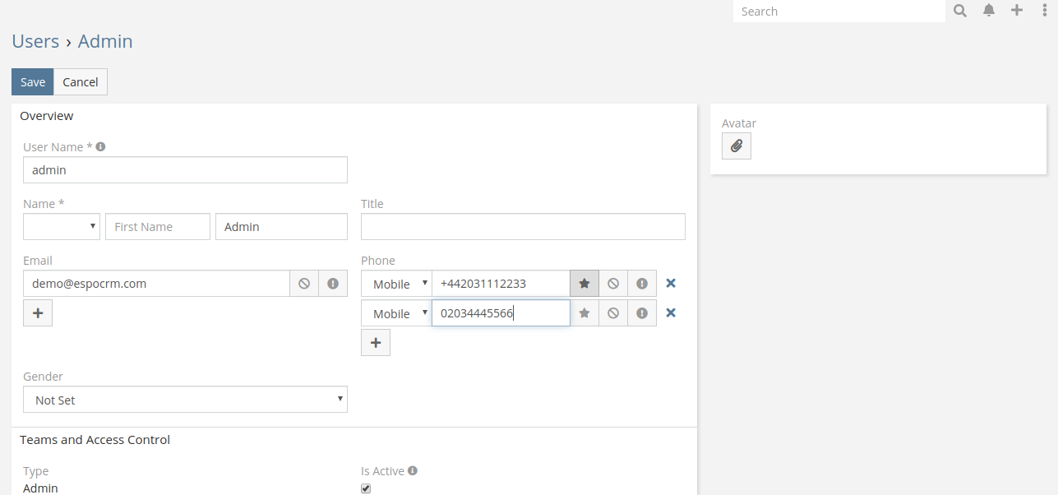Add another phone number with plus button
This screenshot has height=495, width=1058.
376,343
